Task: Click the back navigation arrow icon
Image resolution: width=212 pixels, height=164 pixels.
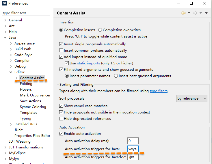Action: tap(183, 13)
